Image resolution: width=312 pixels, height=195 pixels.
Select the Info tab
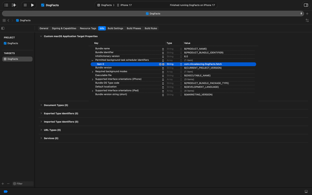tap(102, 28)
